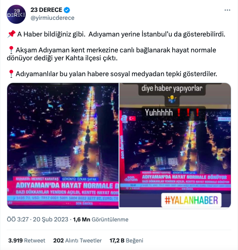Click the shrugging emoji in right image

click(172, 99)
